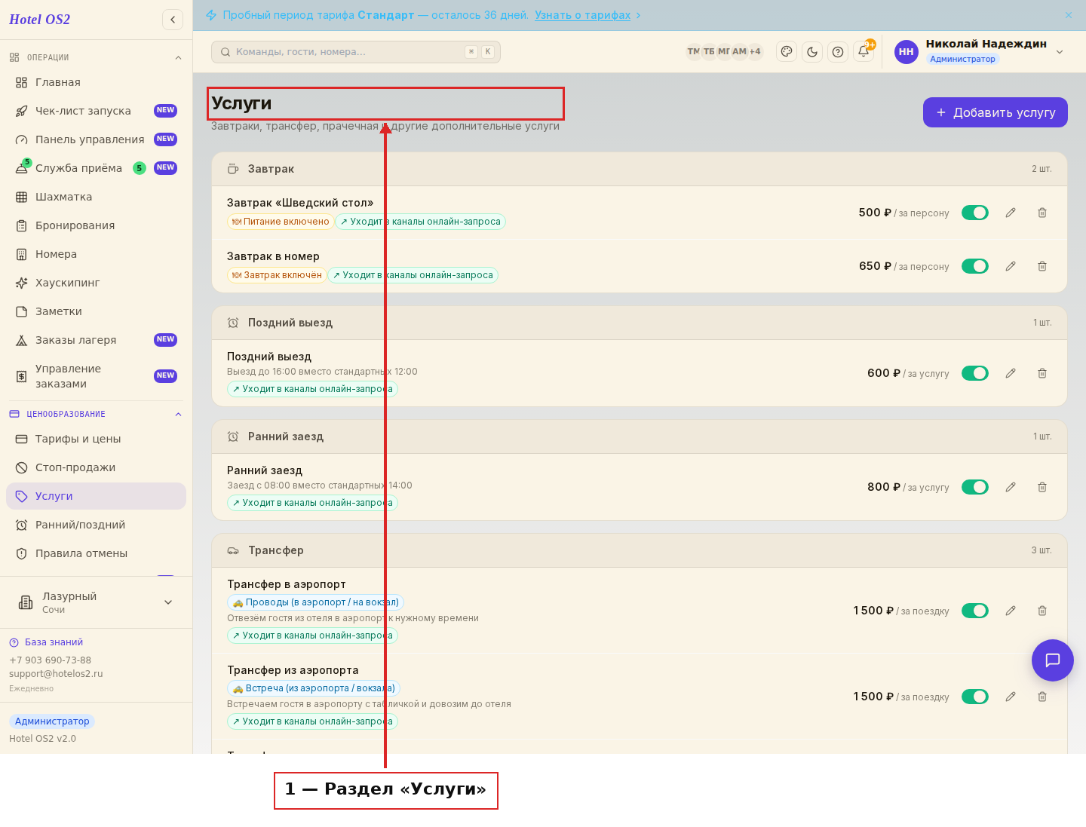
Task: Open Ранний/поздний in sidebar
Action: pos(96,525)
